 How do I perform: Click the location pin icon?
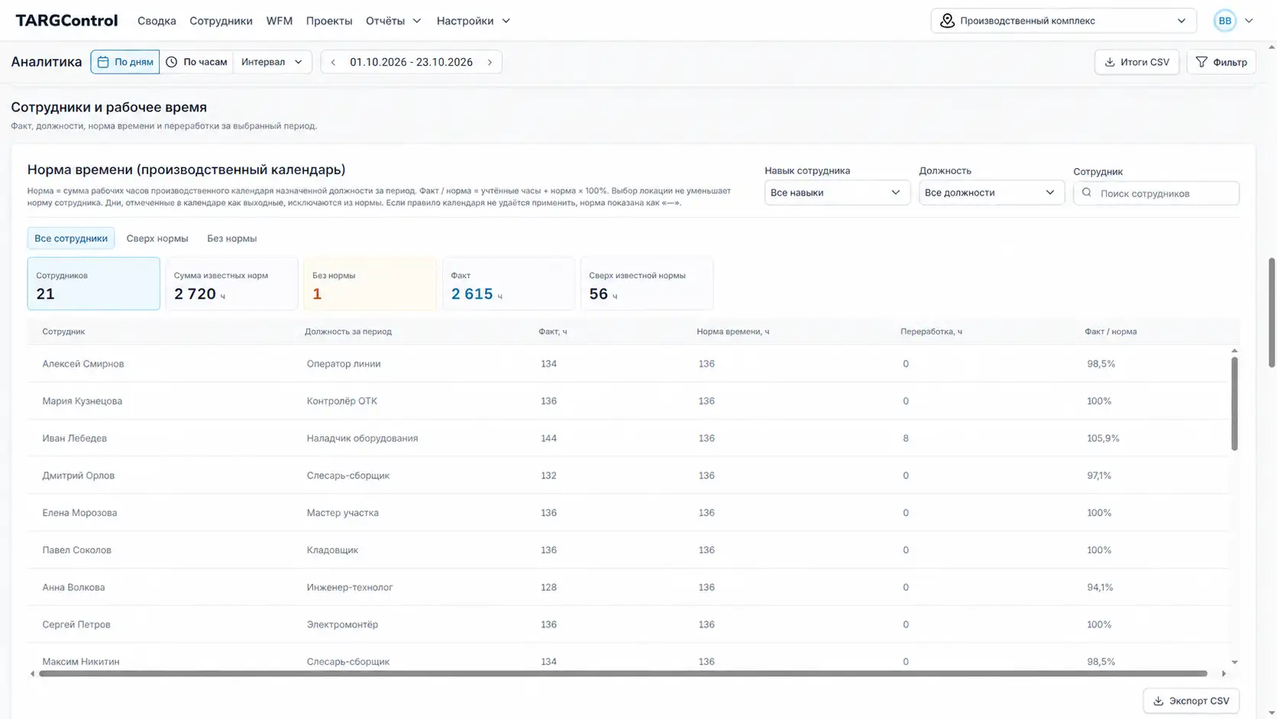pyautogui.click(x=947, y=21)
